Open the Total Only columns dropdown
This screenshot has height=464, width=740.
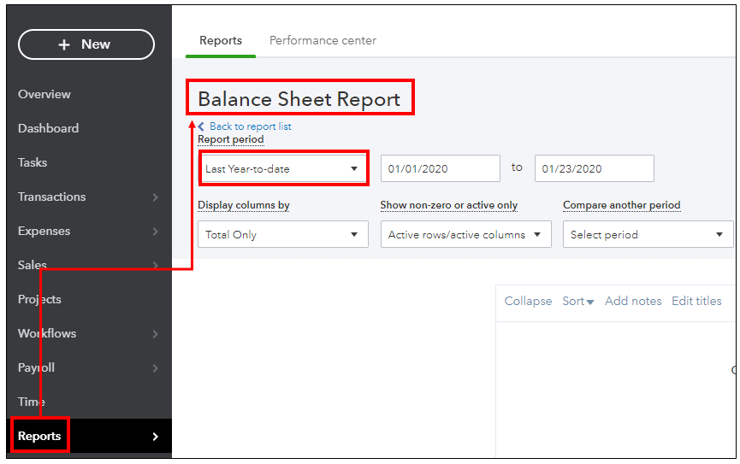click(283, 234)
